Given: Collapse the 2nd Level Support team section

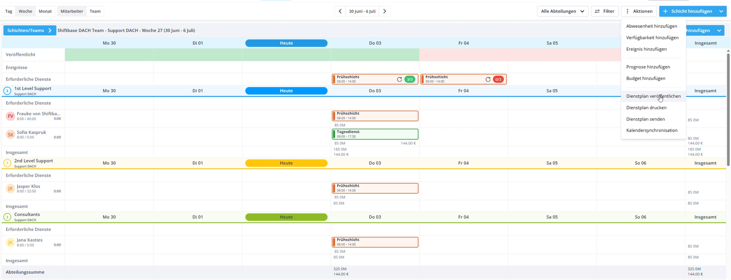Looking at the screenshot, I should tap(7, 163).
